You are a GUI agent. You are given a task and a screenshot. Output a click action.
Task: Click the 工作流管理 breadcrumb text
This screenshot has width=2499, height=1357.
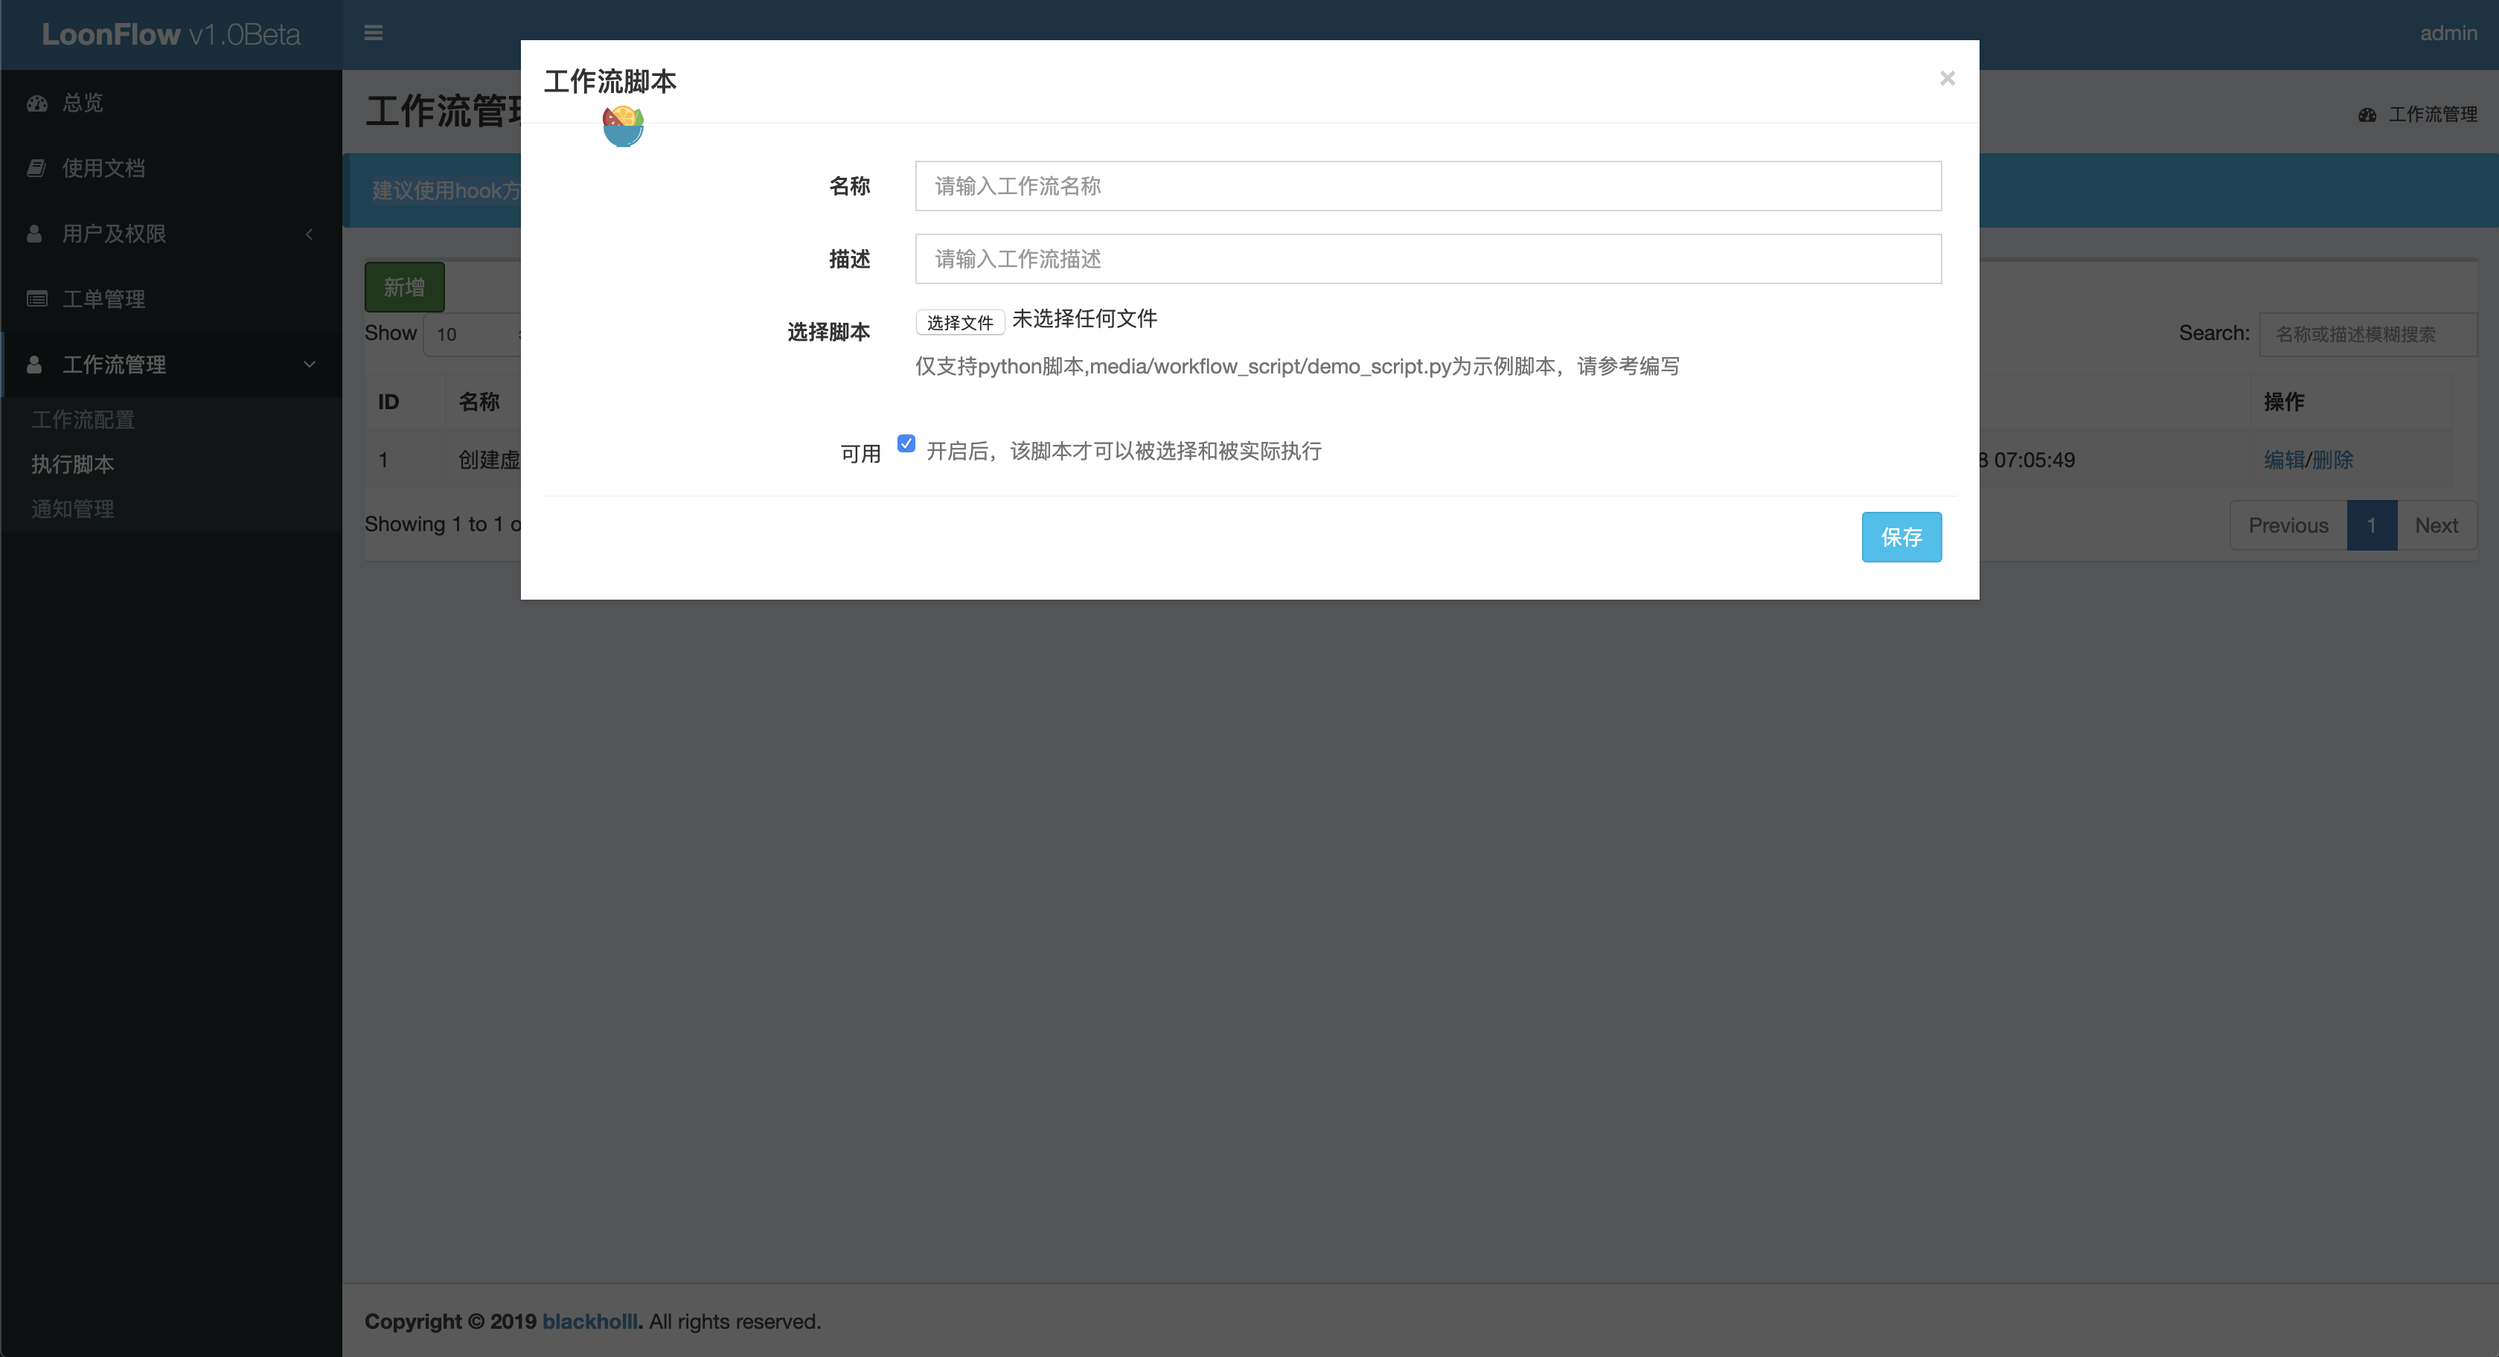coord(2432,115)
